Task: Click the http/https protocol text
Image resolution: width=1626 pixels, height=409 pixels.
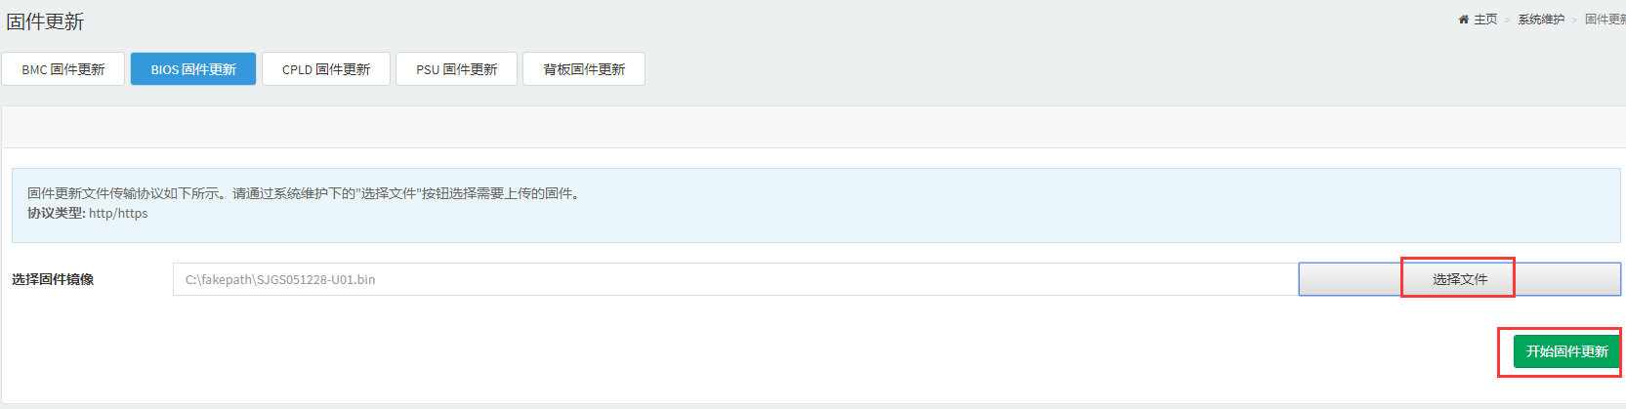Action: tap(118, 213)
